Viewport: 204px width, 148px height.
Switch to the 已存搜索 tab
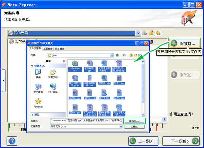point(60,49)
